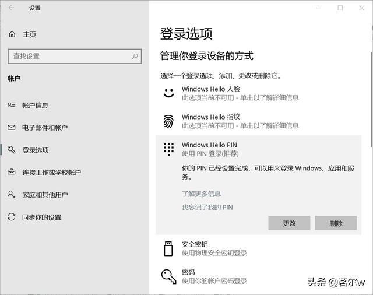Maximize the 设置 window

pos(340,8)
